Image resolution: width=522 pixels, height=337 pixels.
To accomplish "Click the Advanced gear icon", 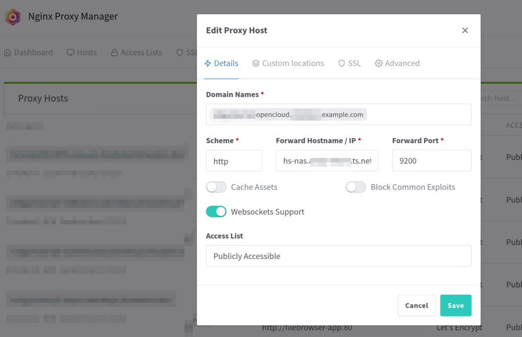I will click(x=379, y=64).
